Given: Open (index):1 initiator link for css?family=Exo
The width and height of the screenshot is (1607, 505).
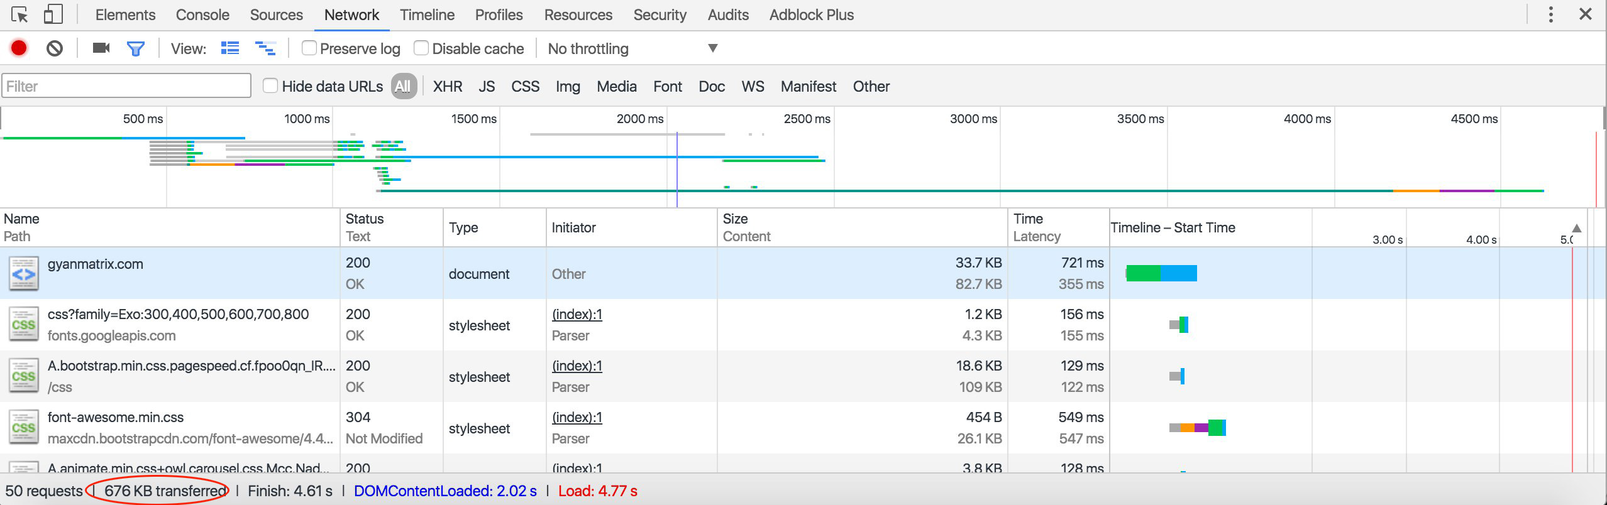Looking at the screenshot, I should coord(577,314).
